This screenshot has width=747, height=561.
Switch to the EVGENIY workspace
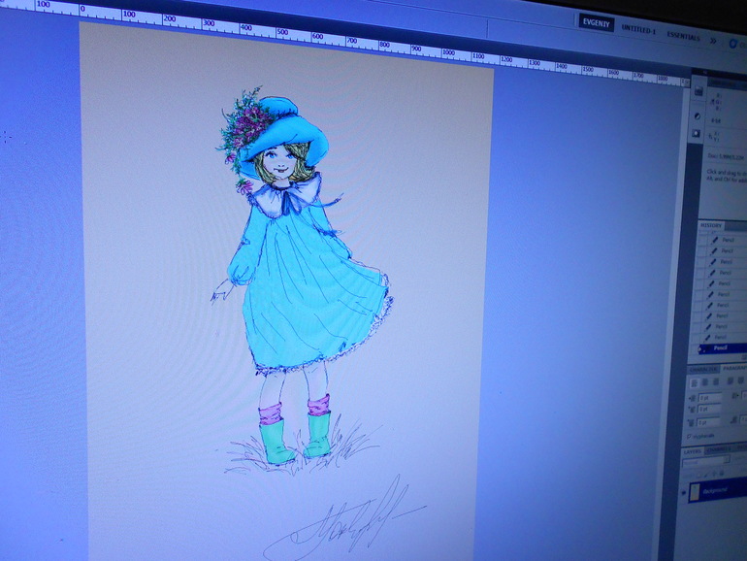[596, 23]
